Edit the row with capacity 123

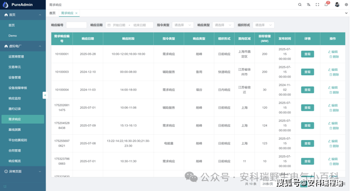[x=333, y=141]
